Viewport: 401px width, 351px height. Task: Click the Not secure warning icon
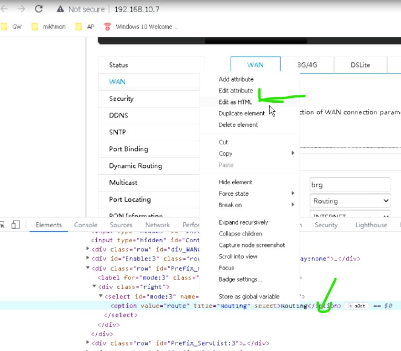[x=60, y=9]
